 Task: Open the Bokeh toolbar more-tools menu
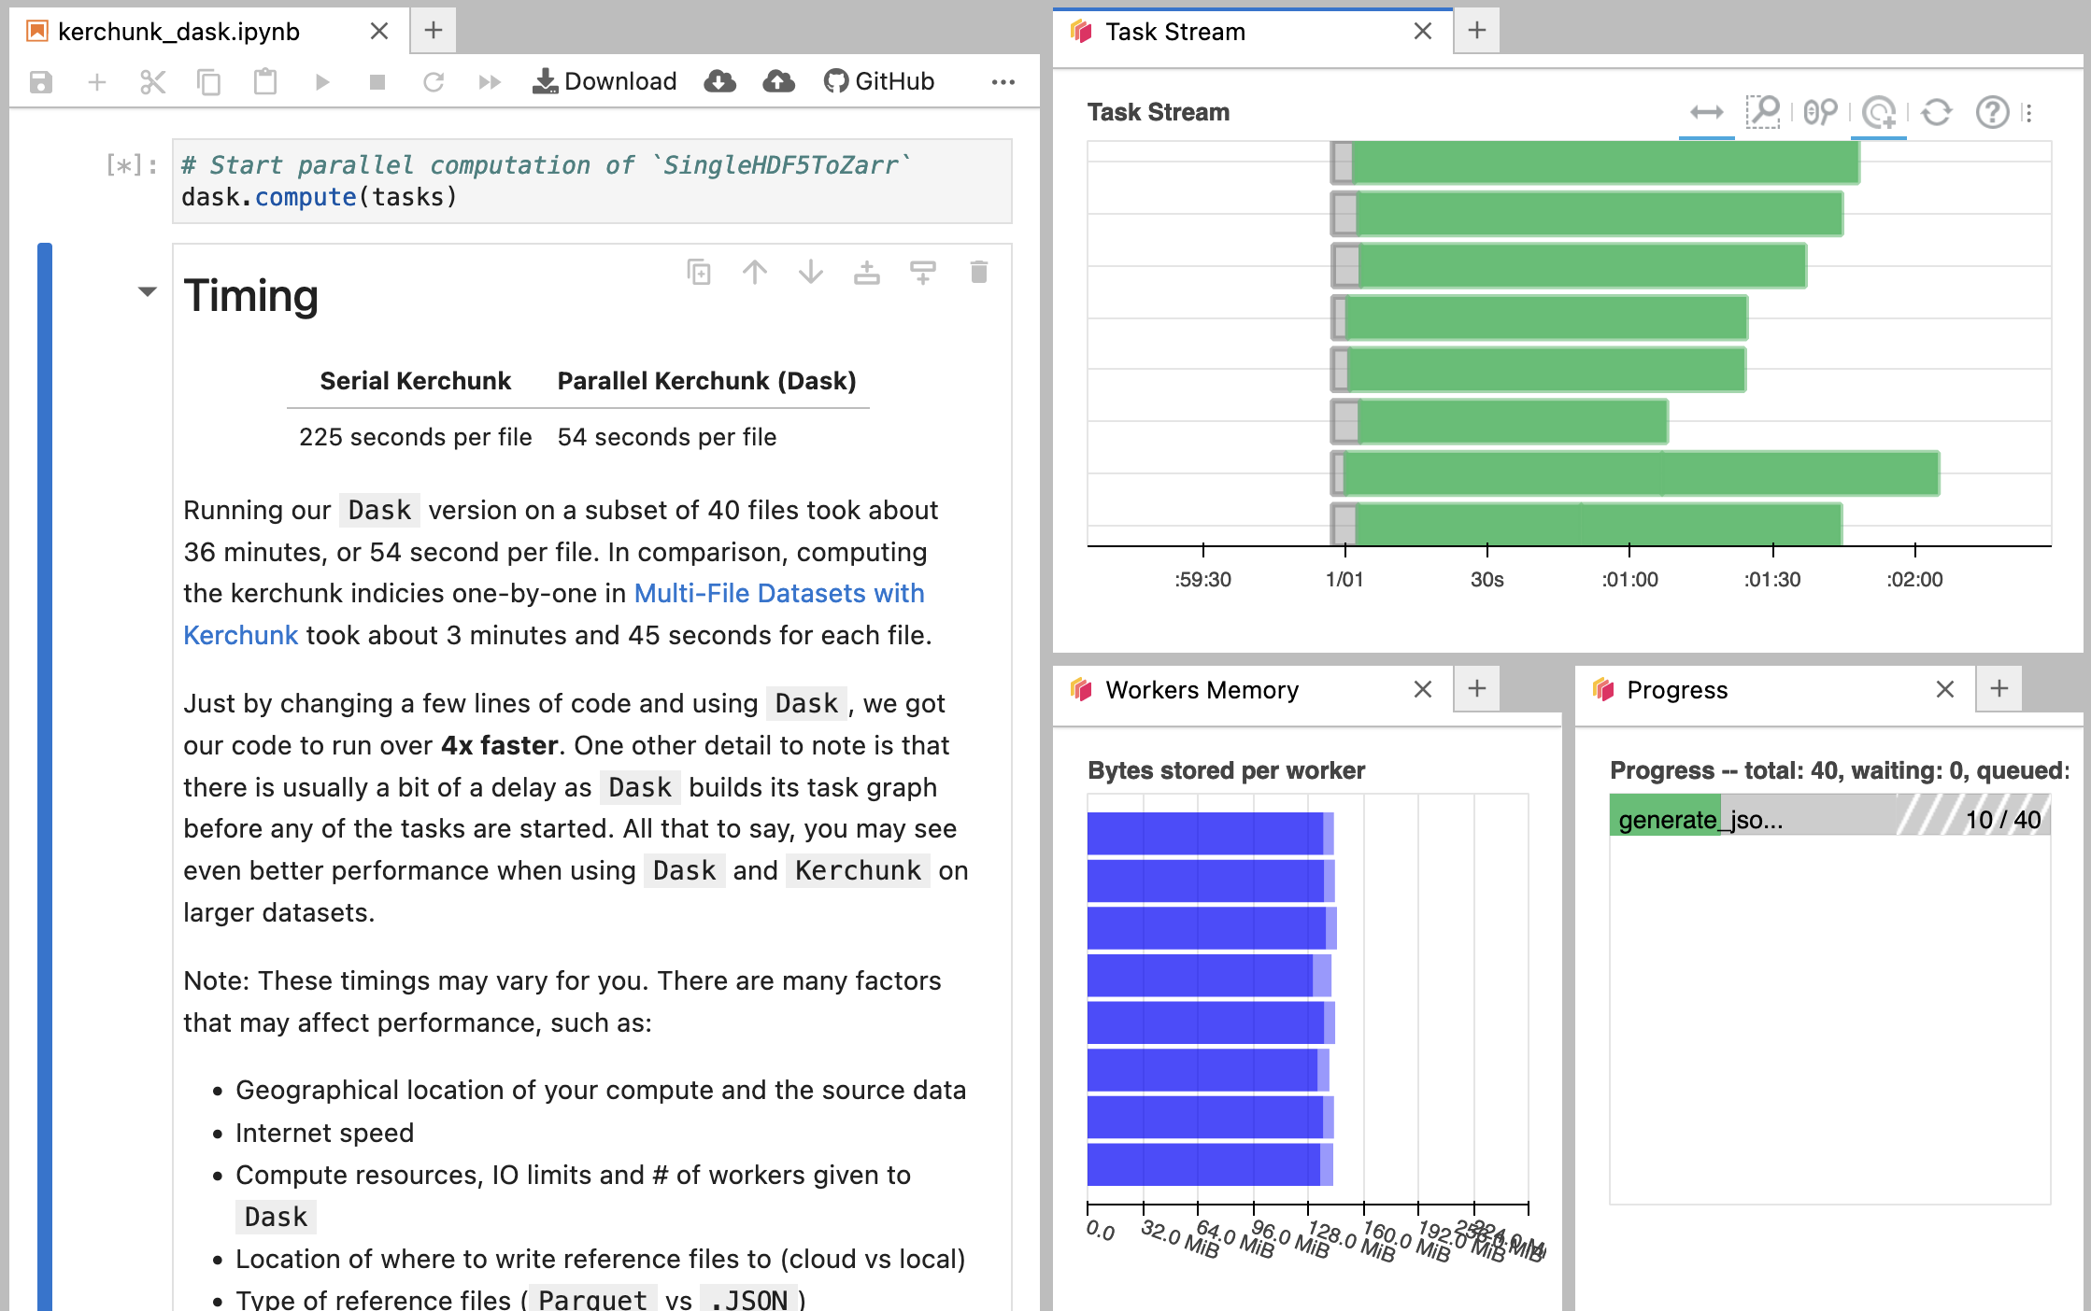point(2027,113)
